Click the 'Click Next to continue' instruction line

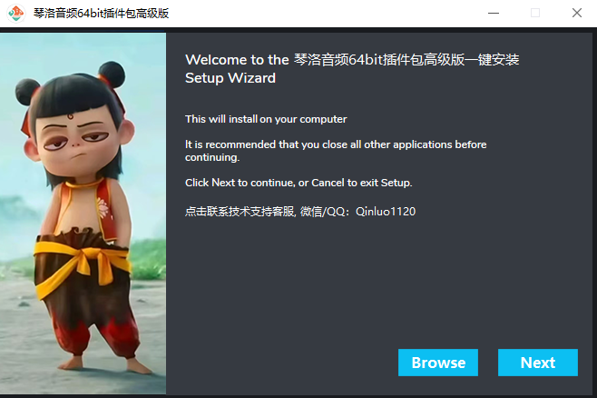[x=298, y=183]
